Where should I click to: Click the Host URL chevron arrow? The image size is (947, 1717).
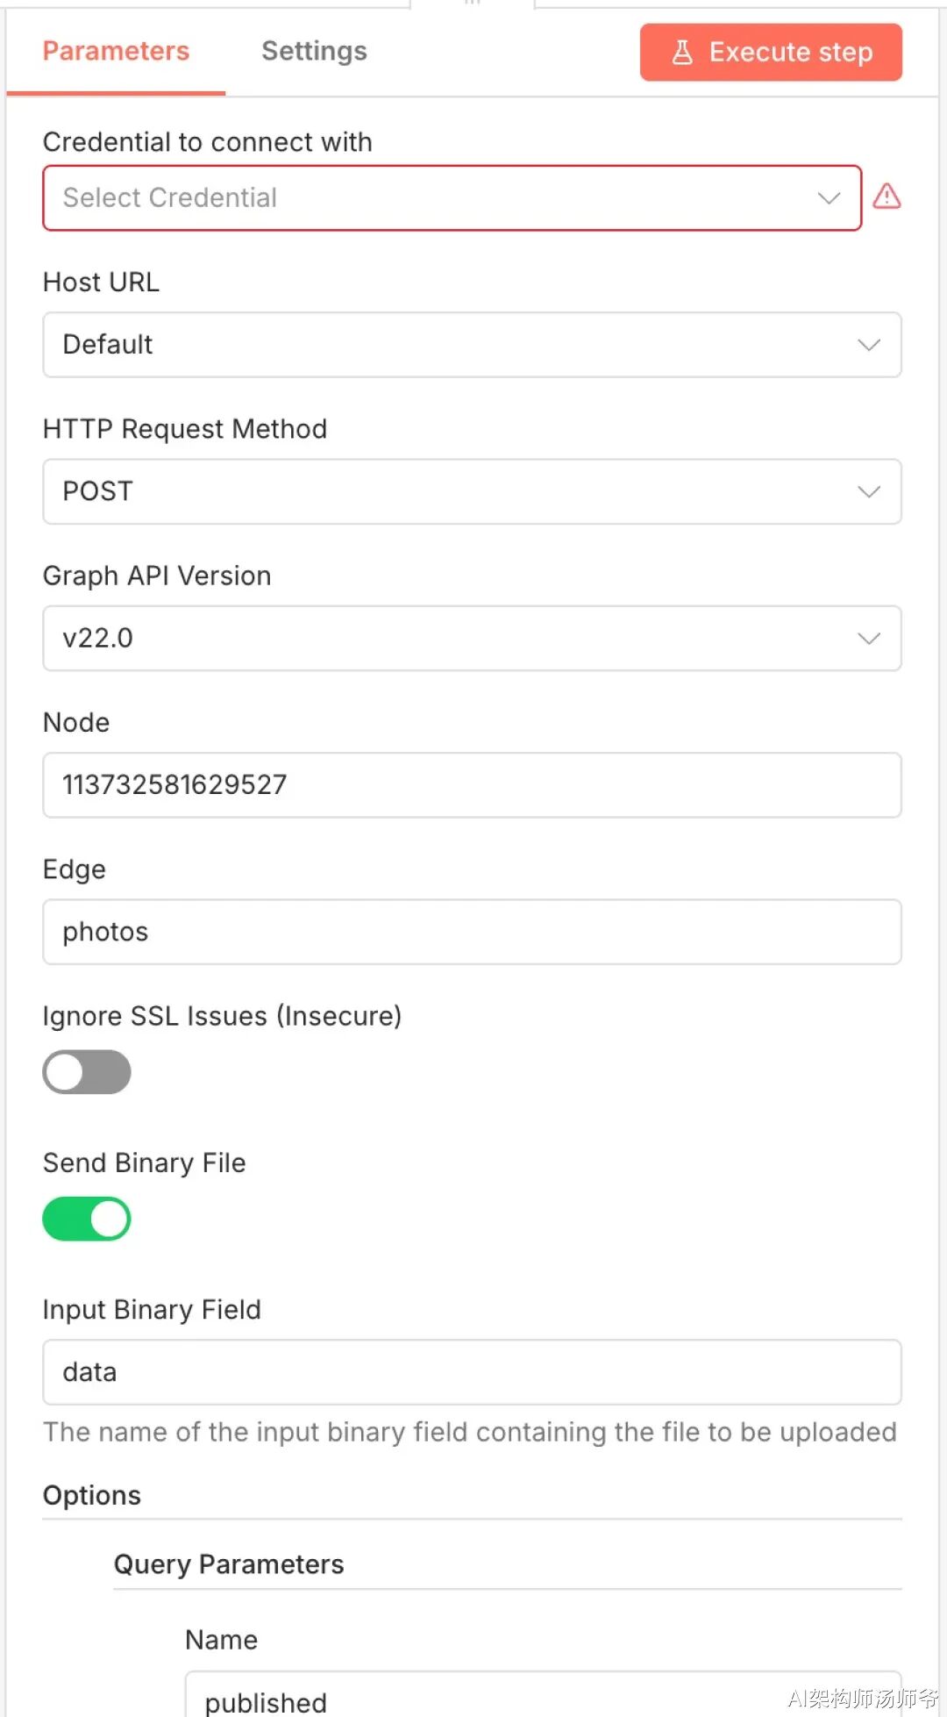(x=868, y=345)
